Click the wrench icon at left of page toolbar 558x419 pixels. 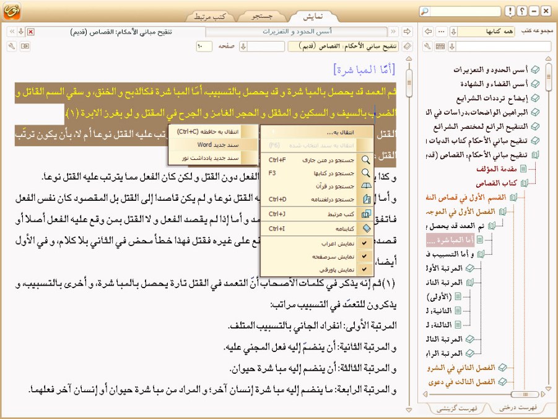click(12, 46)
